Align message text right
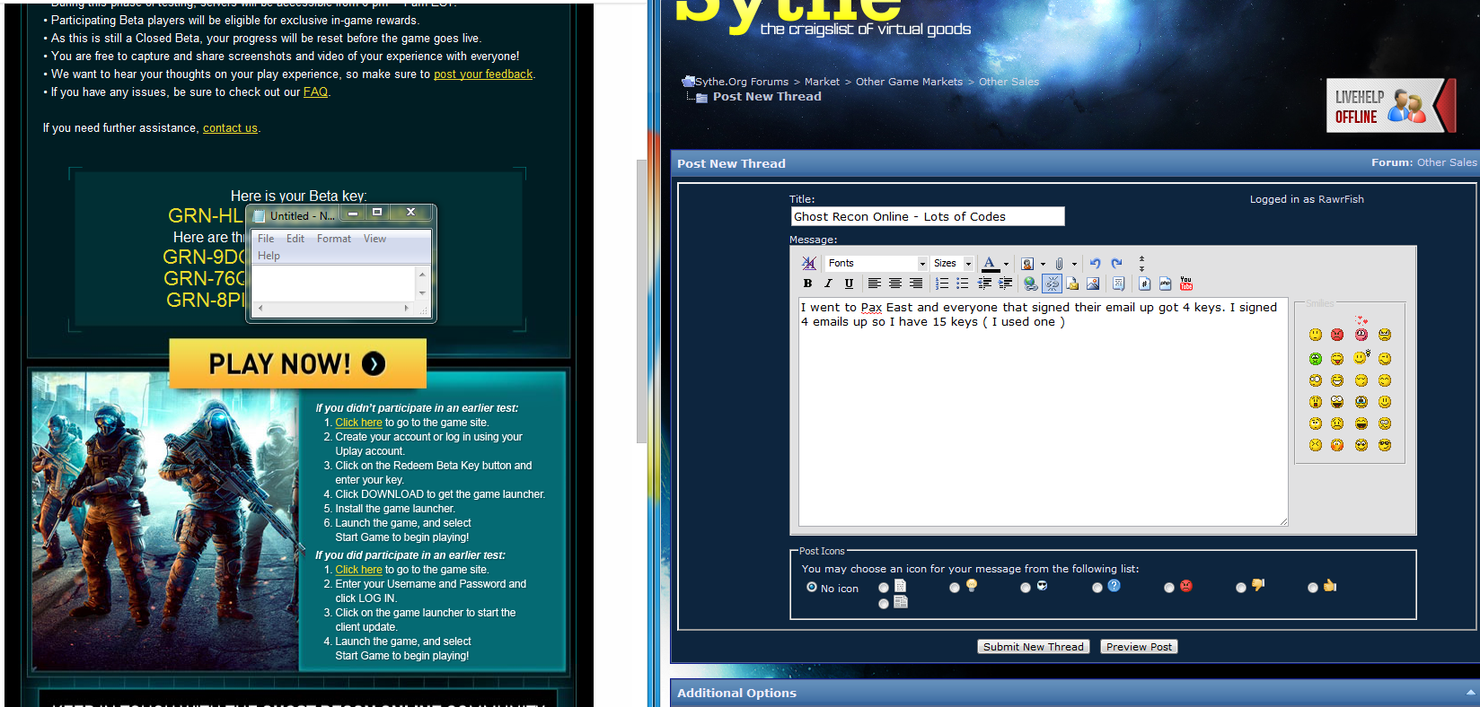The image size is (1480, 707). pyautogui.click(x=916, y=284)
